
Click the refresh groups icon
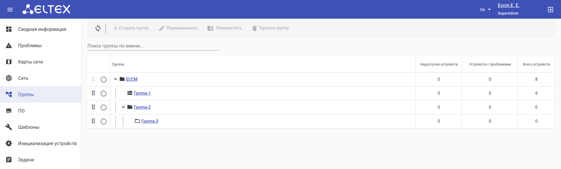pyautogui.click(x=98, y=28)
